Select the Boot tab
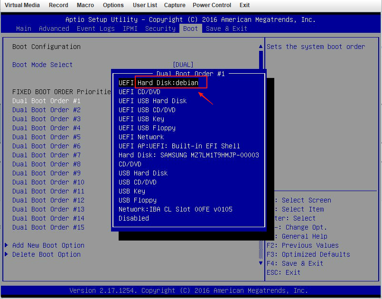Image resolution: width=382 pixels, height=299 pixels. tap(190, 29)
